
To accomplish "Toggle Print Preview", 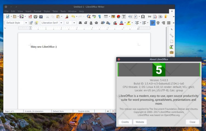I will (x=41, y=16).
